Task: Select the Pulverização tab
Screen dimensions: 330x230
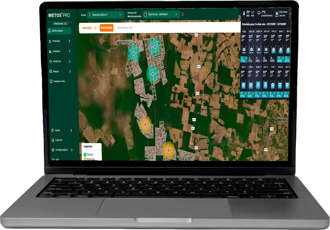Action: 107,28
